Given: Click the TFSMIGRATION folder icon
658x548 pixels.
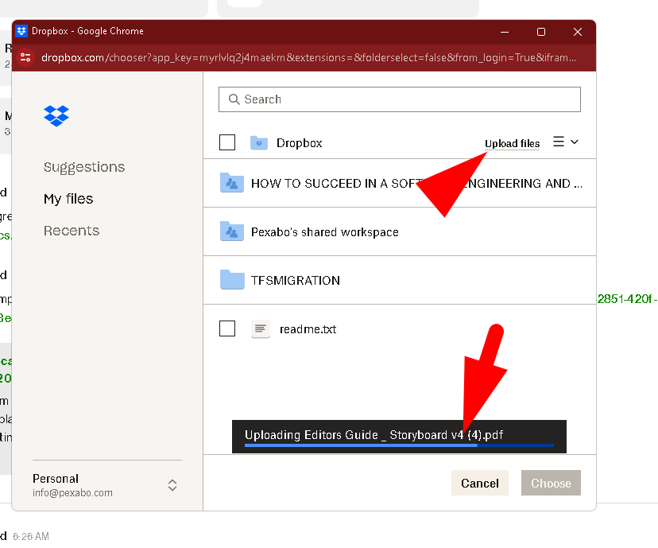Looking at the screenshot, I should coord(232,280).
